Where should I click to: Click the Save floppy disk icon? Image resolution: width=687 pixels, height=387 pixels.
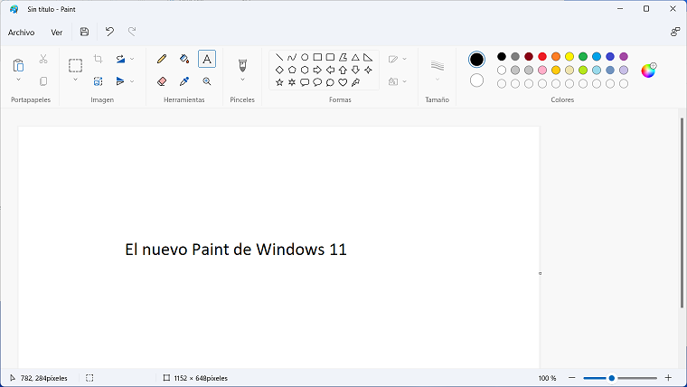click(85, 32)
